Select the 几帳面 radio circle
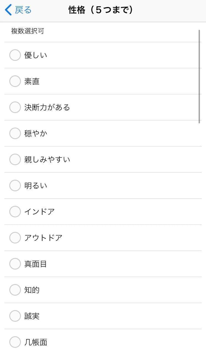Image resolution: width=206 pixels, height=353 pixels. (x=15, y=342)
